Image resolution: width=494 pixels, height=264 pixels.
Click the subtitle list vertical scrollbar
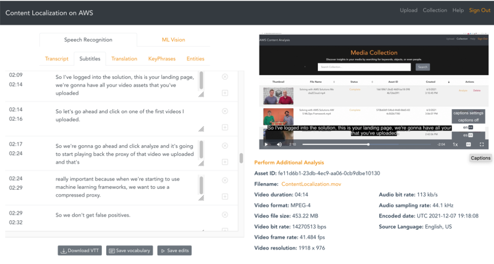tap(241, 158)
